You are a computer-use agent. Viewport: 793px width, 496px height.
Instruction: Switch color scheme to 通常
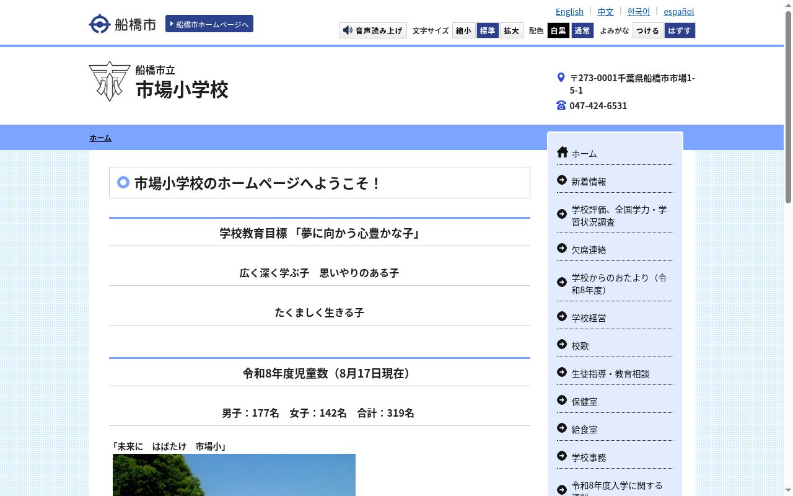point(582,30)
